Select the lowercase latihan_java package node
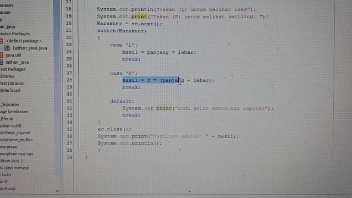Screen dimensions: 352x198 point(17,62)
